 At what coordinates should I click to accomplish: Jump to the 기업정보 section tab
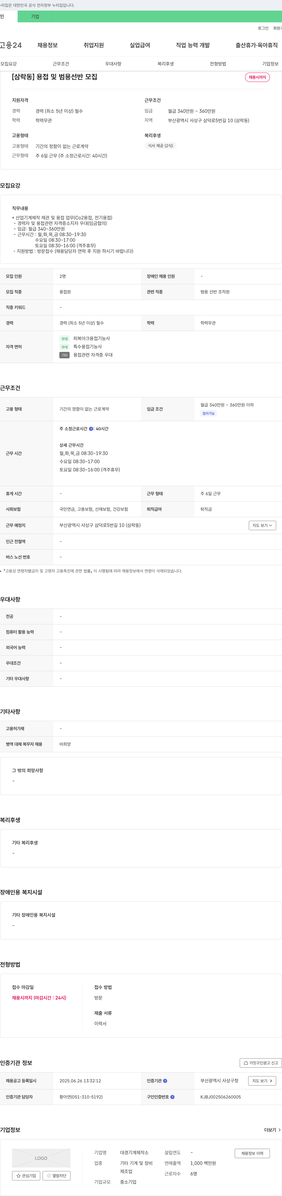(270, 64)
